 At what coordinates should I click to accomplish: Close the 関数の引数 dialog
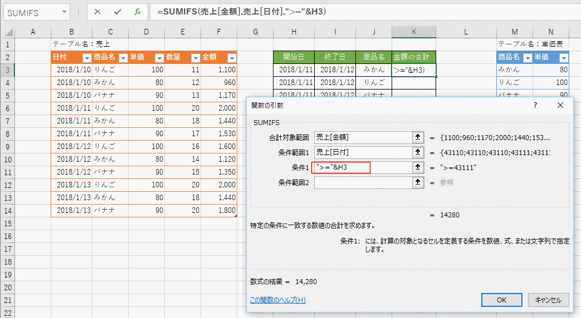point(560,105)
